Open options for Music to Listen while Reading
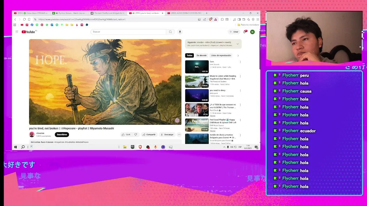This screenshot has width=367, height=206. [x=240, y=76]
